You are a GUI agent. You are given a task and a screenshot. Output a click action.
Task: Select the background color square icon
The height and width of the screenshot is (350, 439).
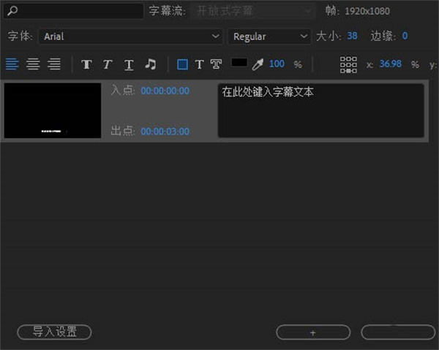point(182,64)
